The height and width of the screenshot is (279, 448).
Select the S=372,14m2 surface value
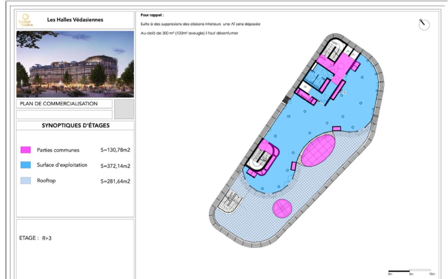tap(115, 166)
